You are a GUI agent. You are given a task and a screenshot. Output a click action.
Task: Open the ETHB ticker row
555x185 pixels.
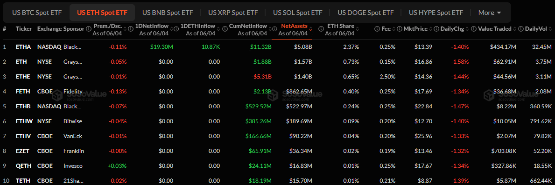23,106
